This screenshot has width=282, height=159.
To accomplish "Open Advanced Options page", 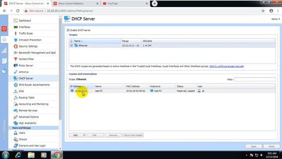I will 29,117.
